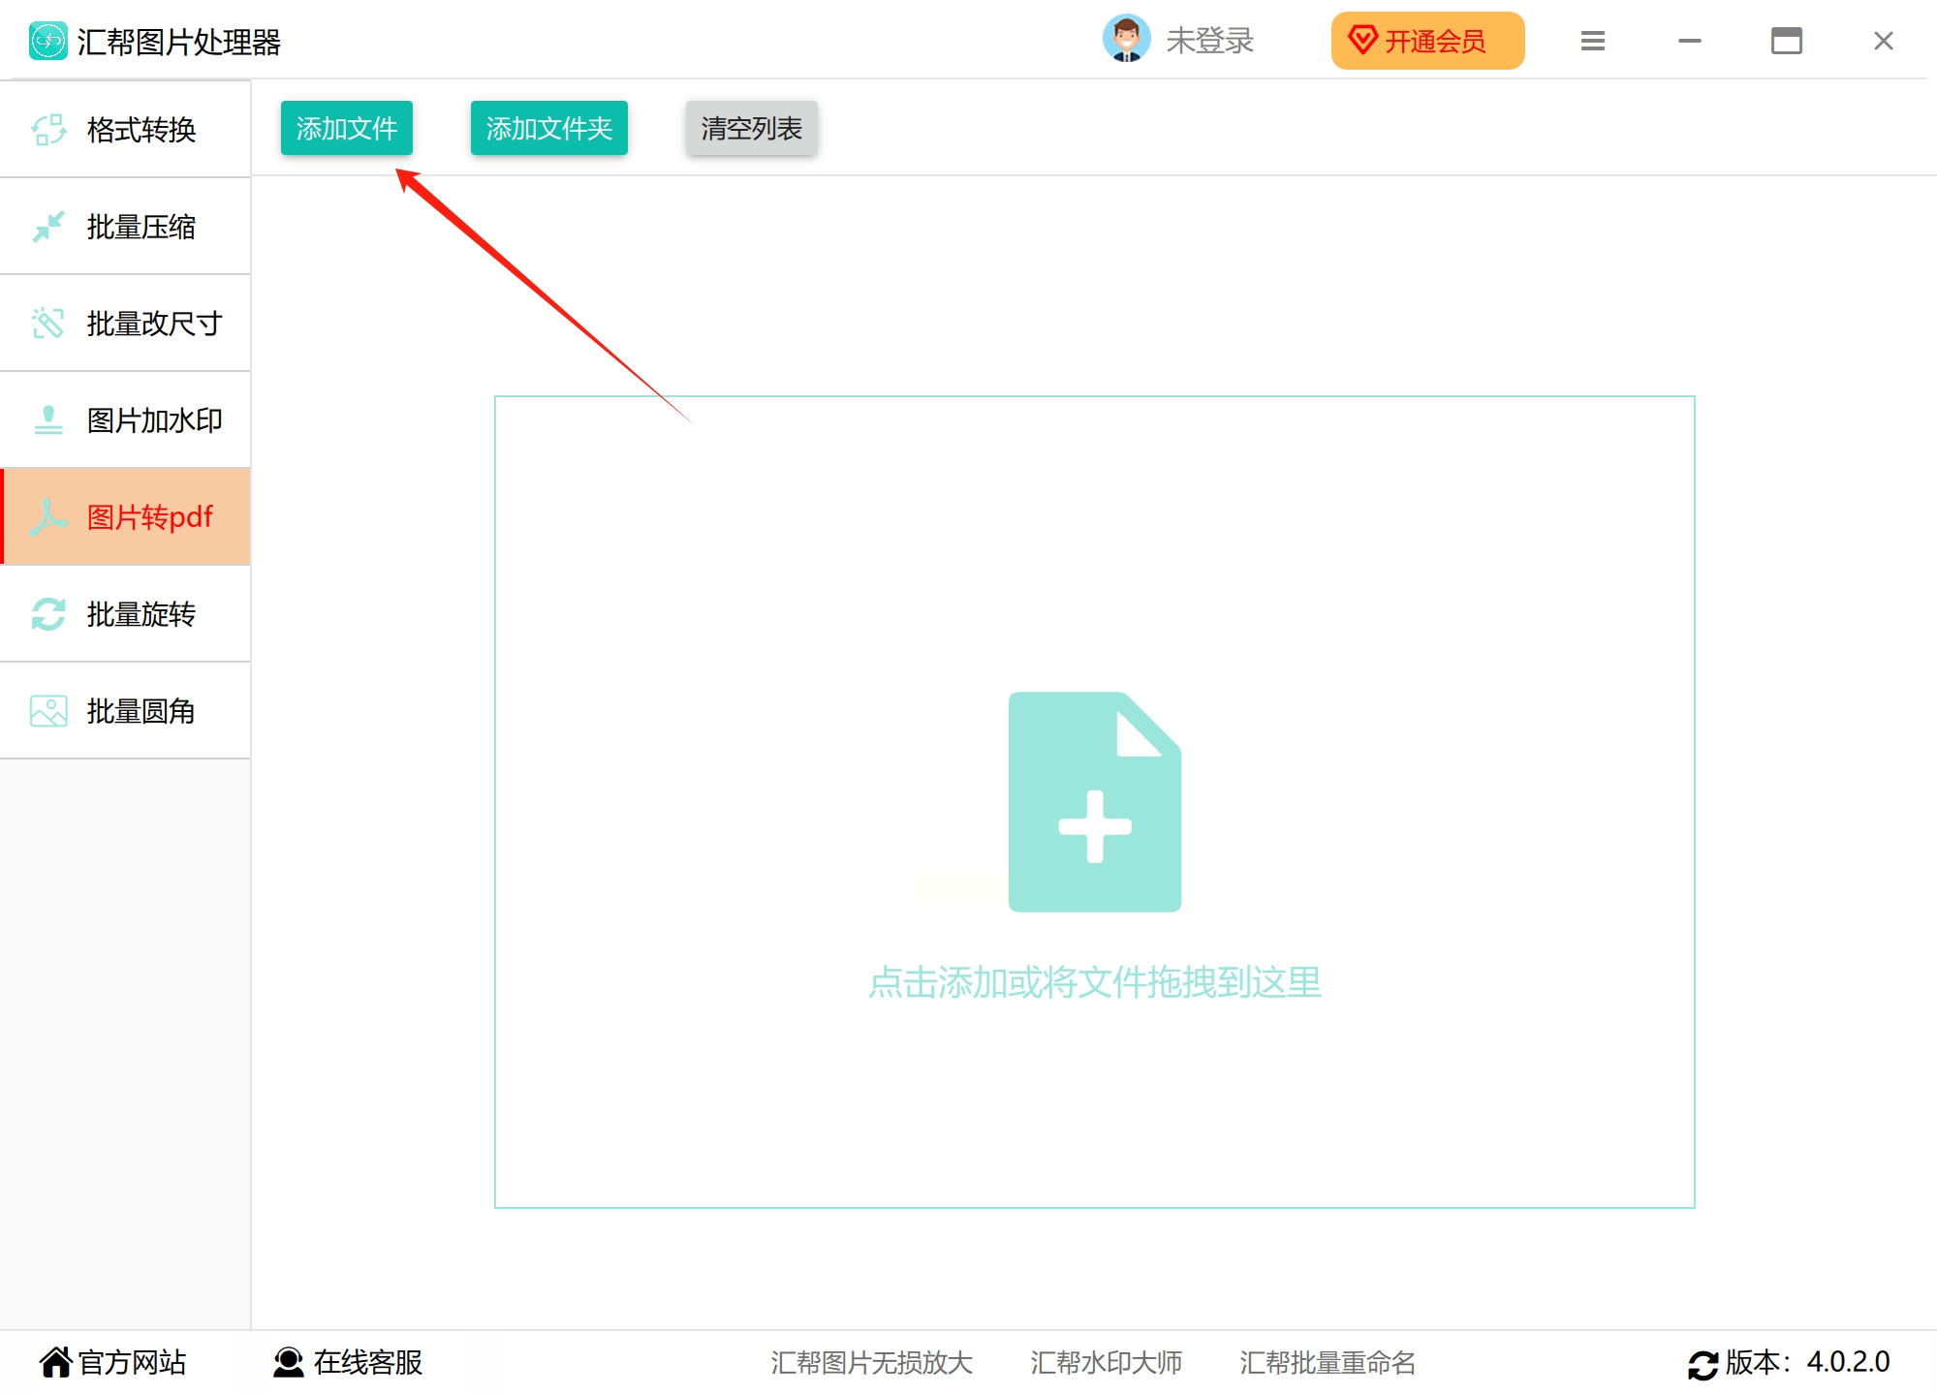
Task: Click the 开通会员 membership button
Action: point(1426,41)
